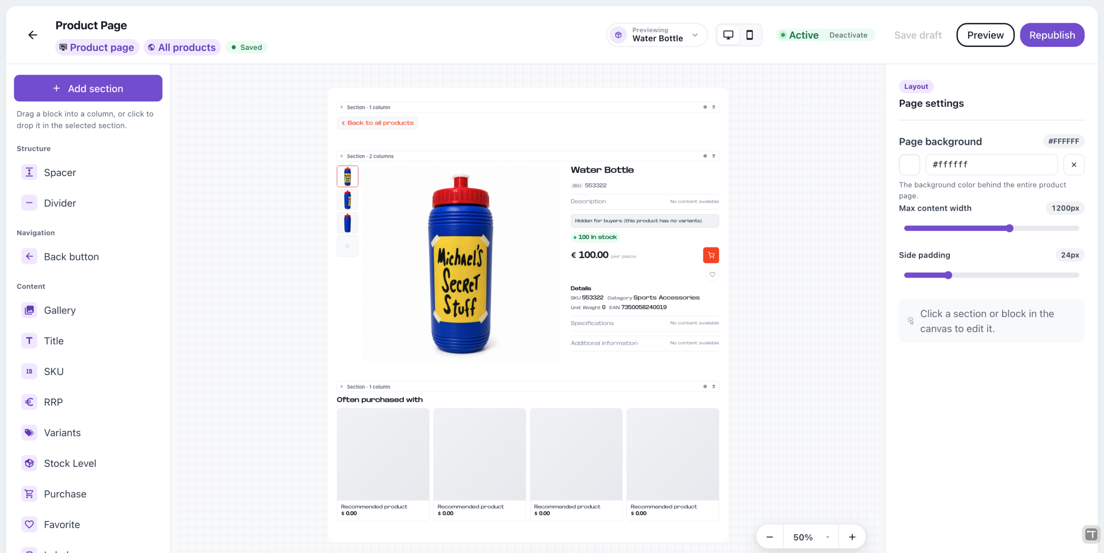
Task: Zoom out with the minus button
Action: 769,537
